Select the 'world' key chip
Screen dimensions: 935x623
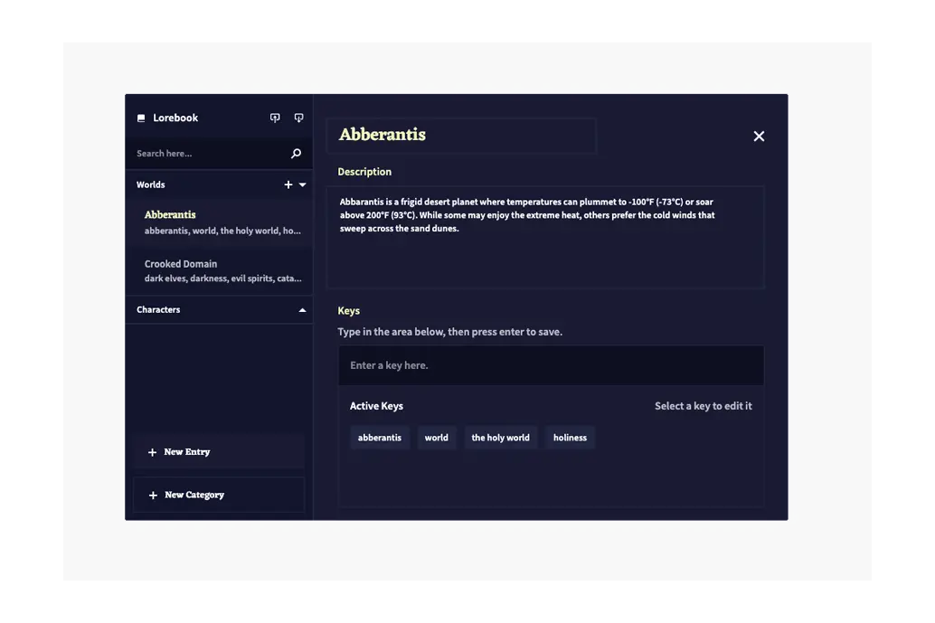point(437,438)
